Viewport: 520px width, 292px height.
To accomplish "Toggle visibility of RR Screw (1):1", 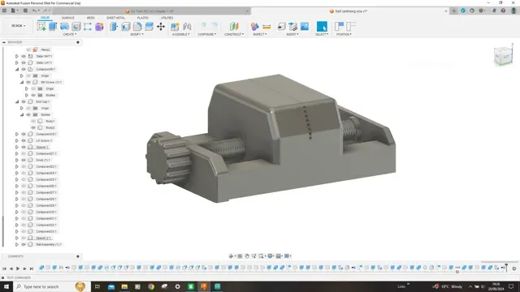I will 28,83.
